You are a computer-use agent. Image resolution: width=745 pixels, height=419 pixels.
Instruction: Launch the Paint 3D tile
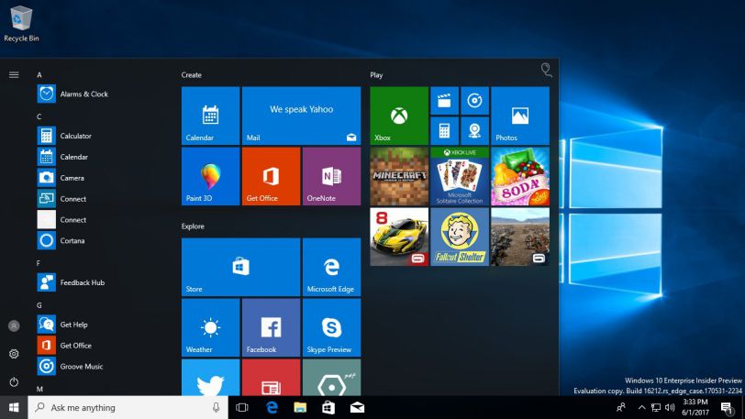pos(210,176)
